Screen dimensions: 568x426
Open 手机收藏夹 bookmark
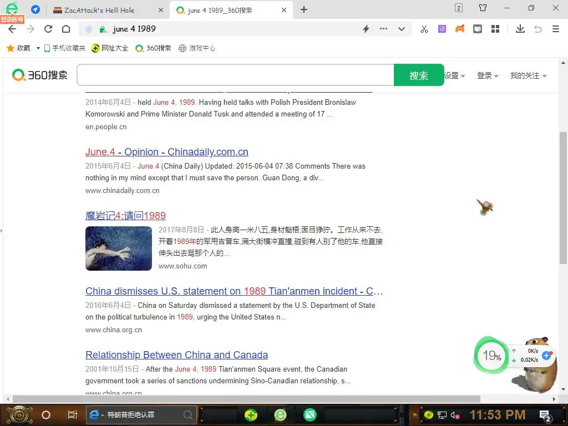64,48
